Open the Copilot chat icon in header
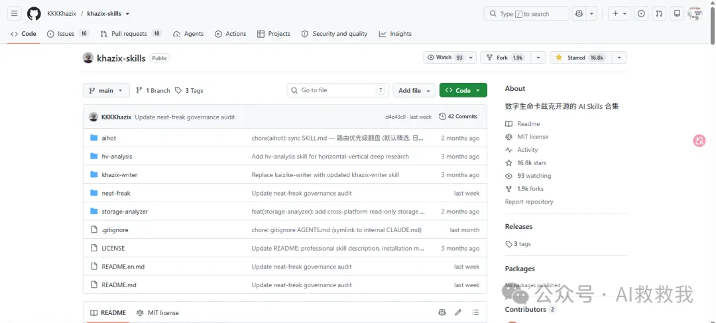The height and width of the screenshot is (323, 716). click(579, 14)
